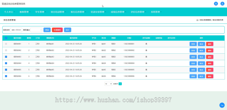This screenshot has width=227, height=110.
Task: Edit the 项目名称2 row via 修改
Action: (201, 50)
